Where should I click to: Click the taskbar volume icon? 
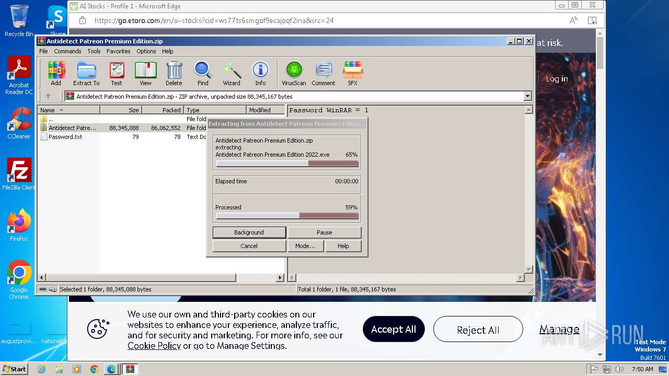tap(619, 369)
